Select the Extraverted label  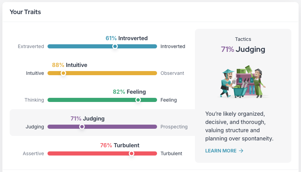point(31,46)
